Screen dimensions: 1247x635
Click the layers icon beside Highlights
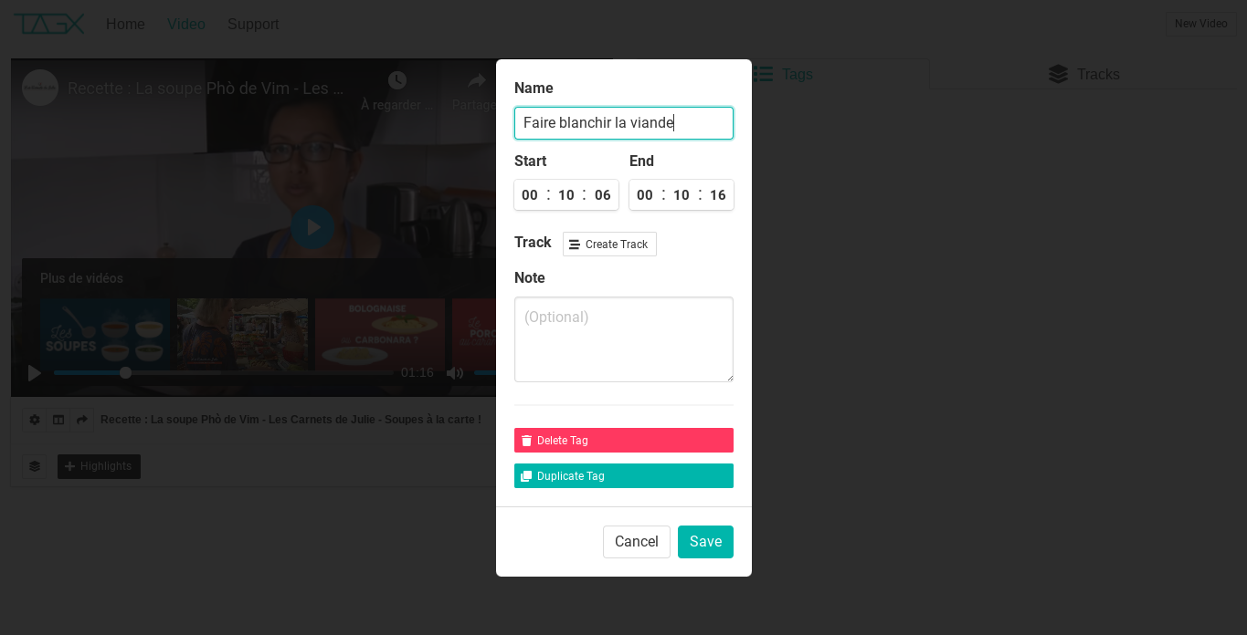point(35,466)
